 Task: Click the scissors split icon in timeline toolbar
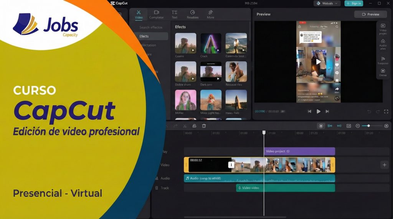pos(185,126)
